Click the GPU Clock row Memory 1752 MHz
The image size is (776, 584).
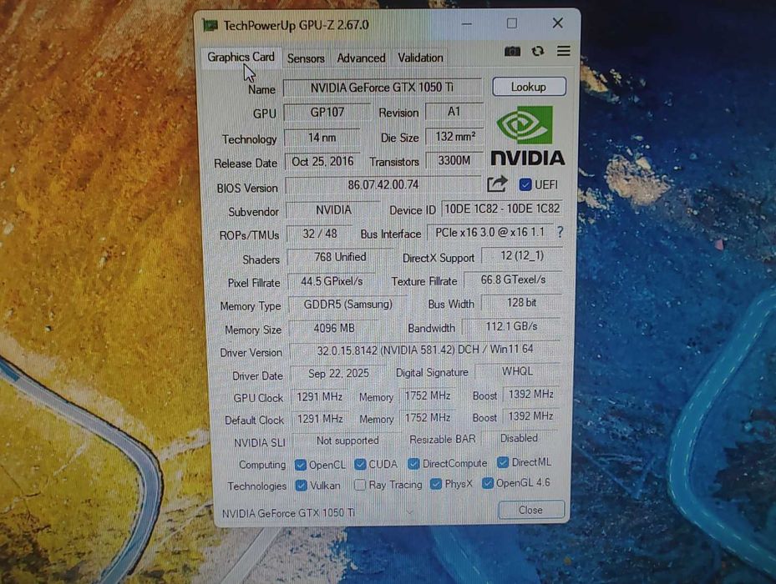tap(427, 395)
